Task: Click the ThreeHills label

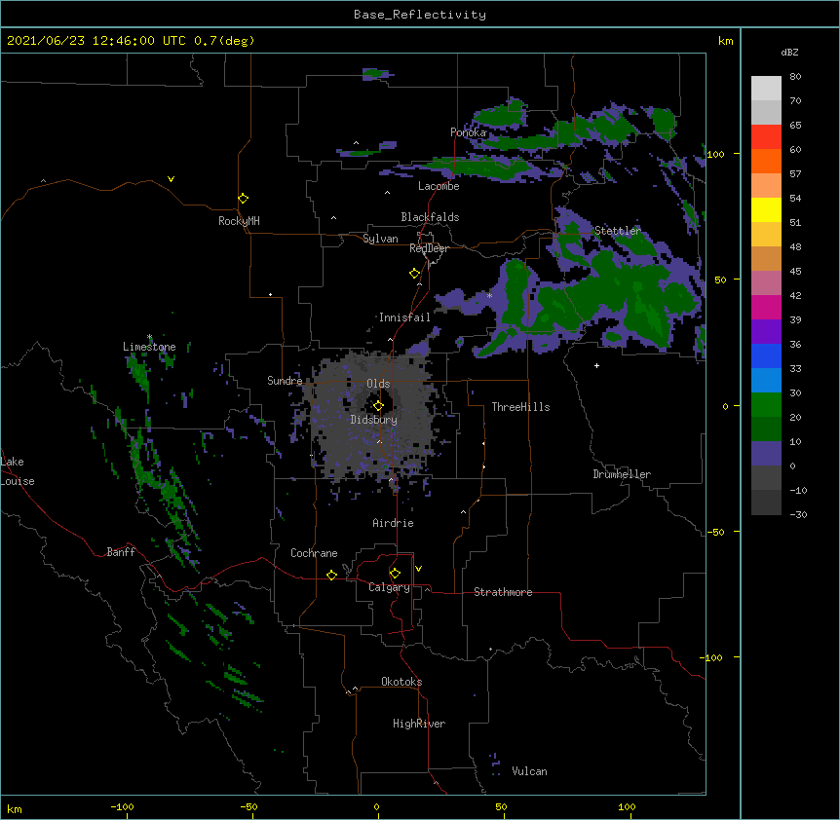Action: (520, 407)
